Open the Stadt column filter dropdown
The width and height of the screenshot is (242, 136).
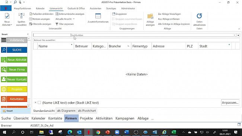pos(229,45)
